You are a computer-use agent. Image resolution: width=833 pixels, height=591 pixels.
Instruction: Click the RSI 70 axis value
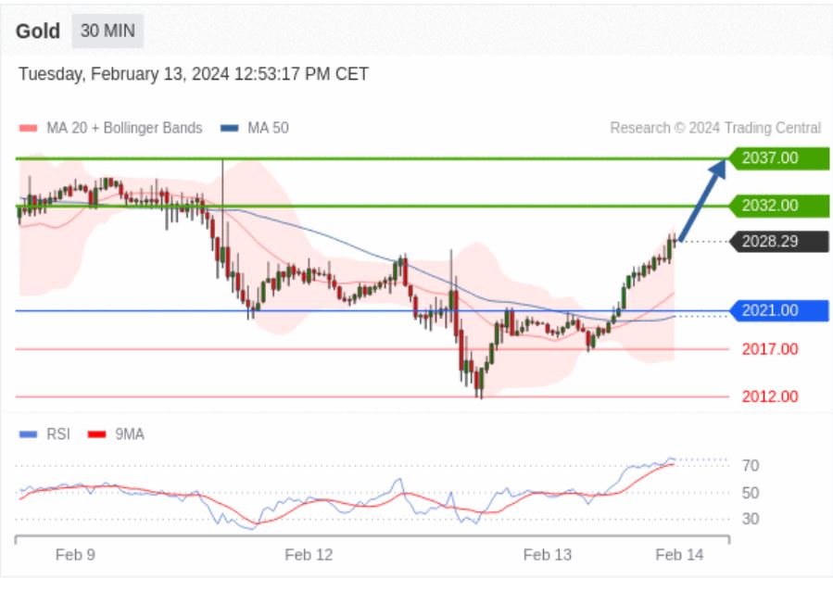pyautogui.click(x=751, y=466)
